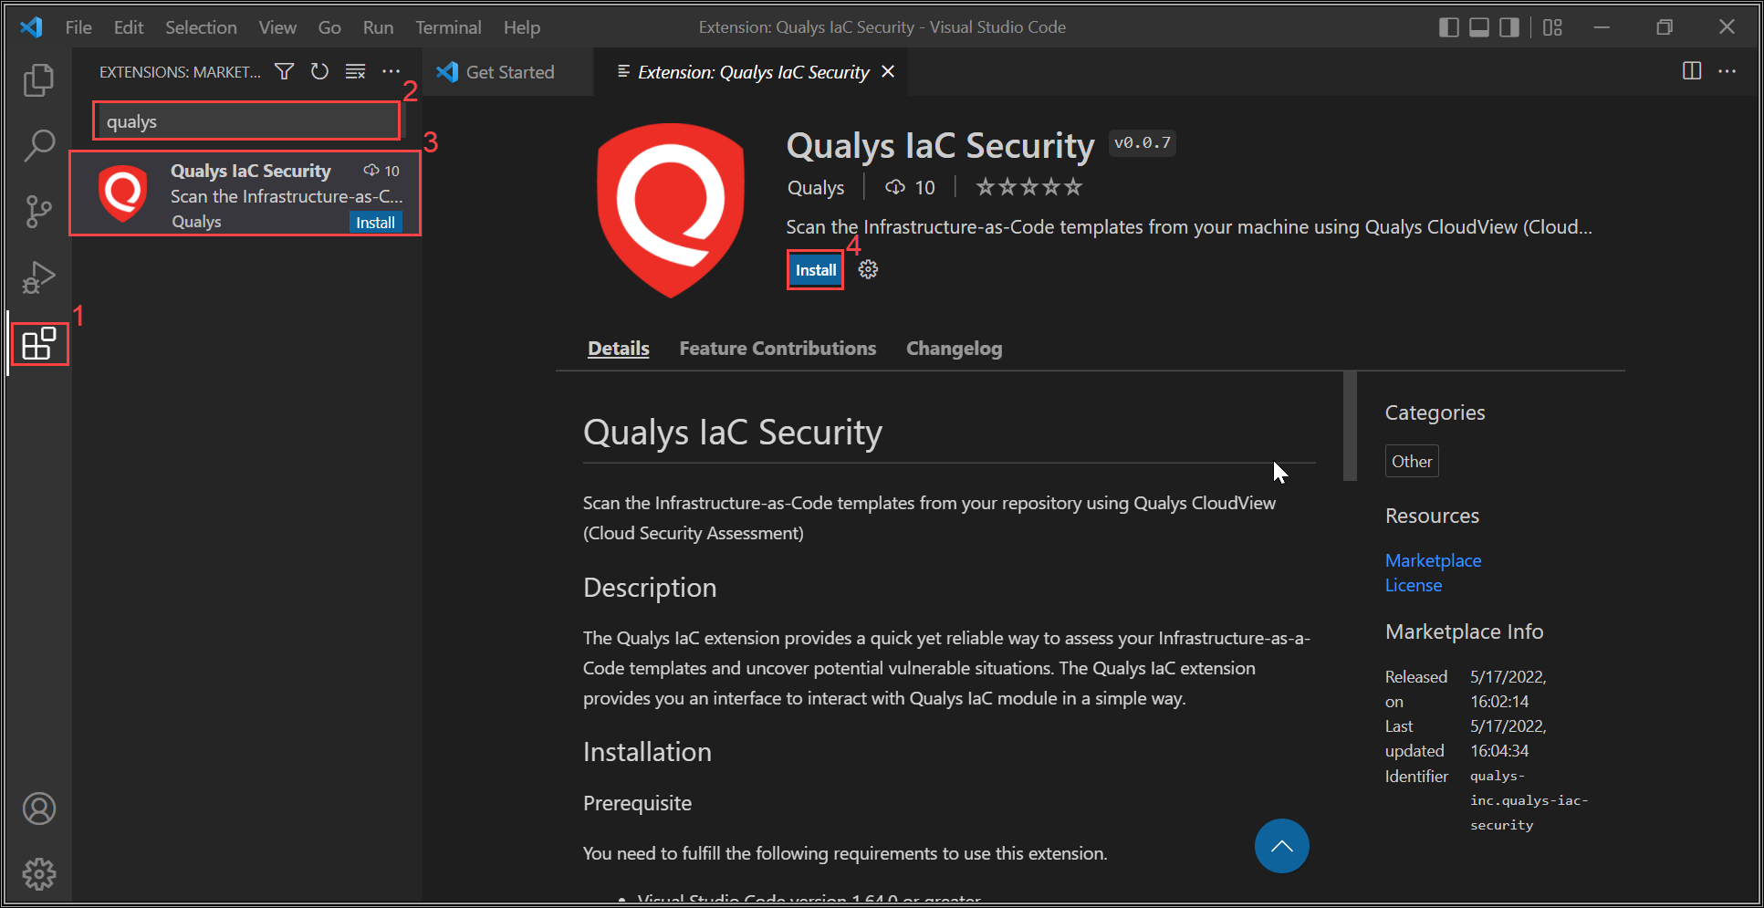The width and height of the screenshot is (1764, 908).
Task: Customize layout icon in title bar
Action: click(1552, 27)
